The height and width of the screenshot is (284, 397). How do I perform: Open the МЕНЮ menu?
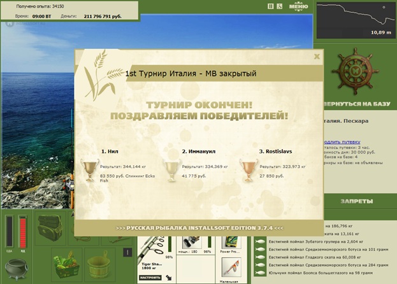pyautogui.click(x=298, y=6)
